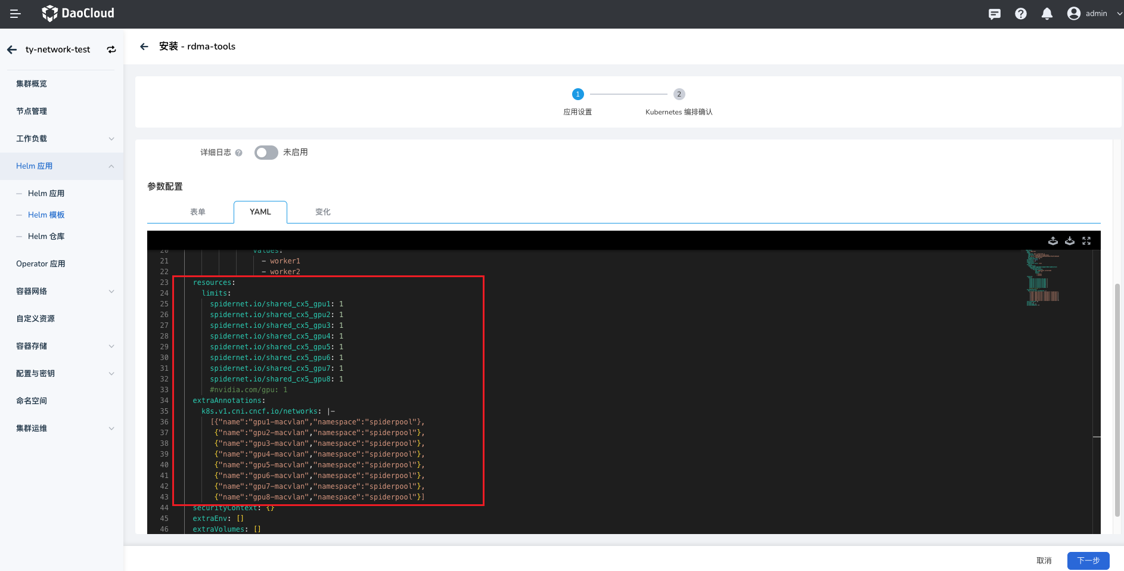Check notifications via the bell icon

(1047, 13)
